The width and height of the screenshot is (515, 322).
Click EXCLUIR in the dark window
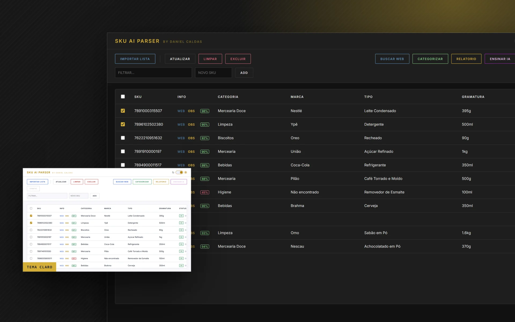pos(238,59)
